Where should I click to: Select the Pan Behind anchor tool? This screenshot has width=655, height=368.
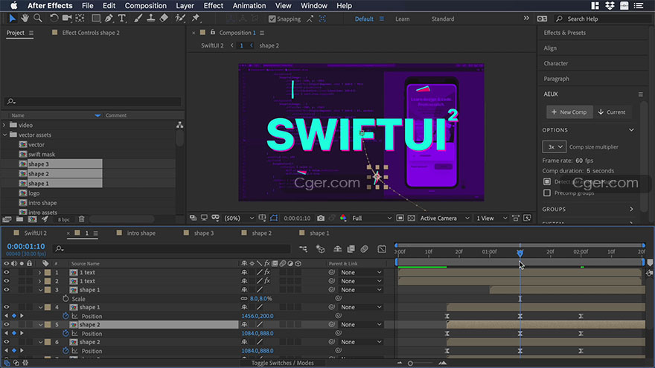pos(80,19)
